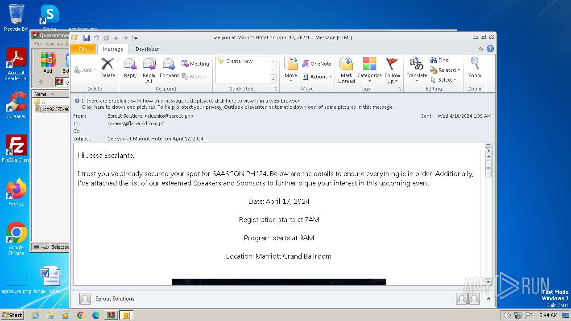Viewport: 571px width, 321px height.
Task: Open Tags group dialog launcher
Action: (x=399, y=89)
